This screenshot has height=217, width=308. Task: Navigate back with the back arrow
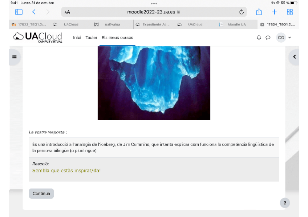pyautogui.click(x=34, y=12)
